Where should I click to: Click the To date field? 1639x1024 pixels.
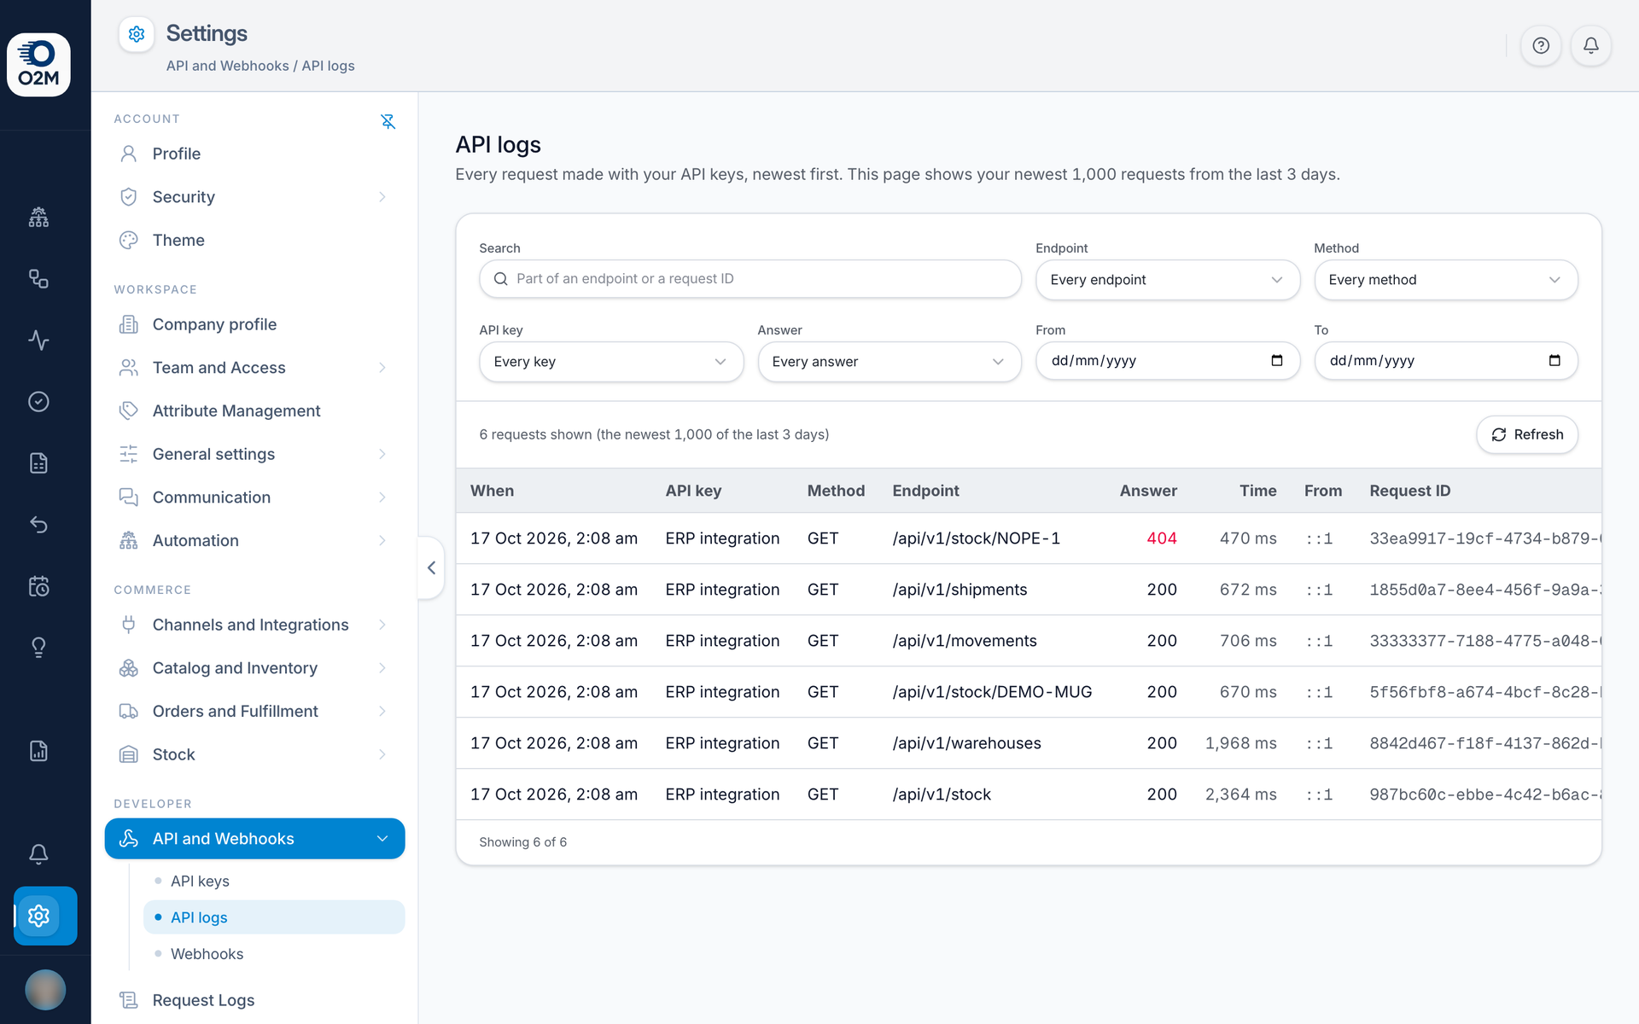point(1445,361)
